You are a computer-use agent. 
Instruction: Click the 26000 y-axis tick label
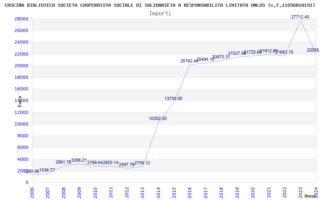[21, 31]
